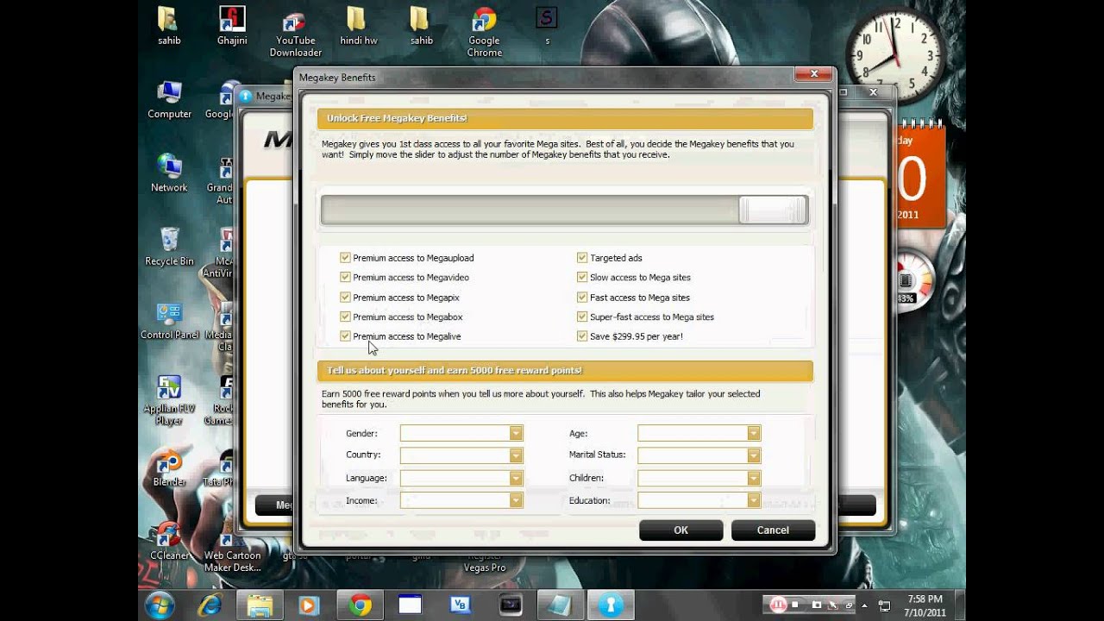Open the Age dropdown
The image size is (1104, 621).
[699, 433]
